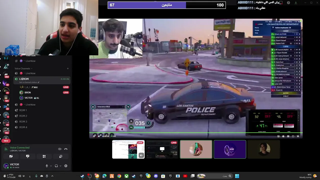320x180 pixels.
Task: Select the purple VICTOR participant tile
Action: [230, 149]
